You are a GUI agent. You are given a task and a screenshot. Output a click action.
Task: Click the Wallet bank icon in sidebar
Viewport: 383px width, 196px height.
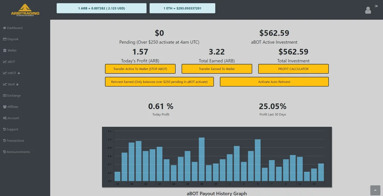pos(5,50)
